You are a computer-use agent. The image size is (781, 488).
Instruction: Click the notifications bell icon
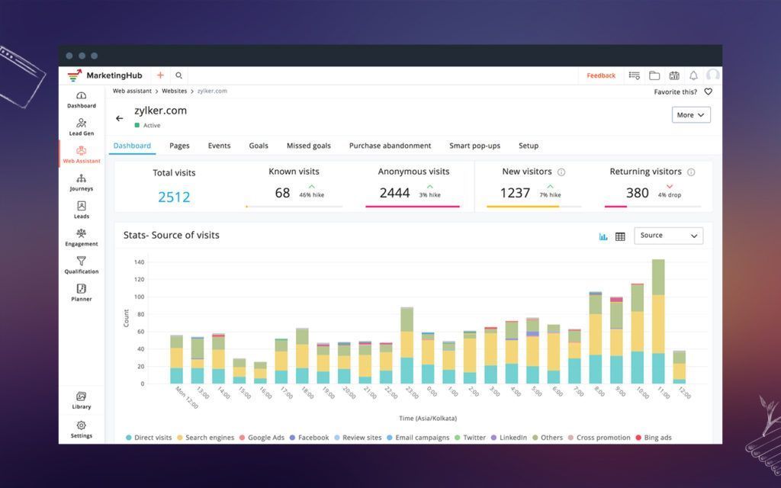[x=693, y=75]
